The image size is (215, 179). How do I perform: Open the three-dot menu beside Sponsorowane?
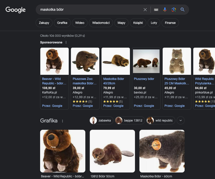click(x=66, y=42)
